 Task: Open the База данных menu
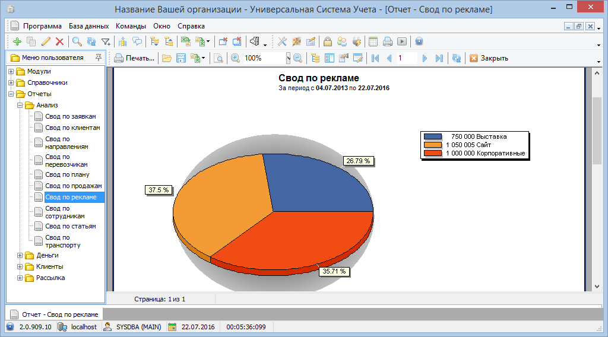tap(88, 26)
